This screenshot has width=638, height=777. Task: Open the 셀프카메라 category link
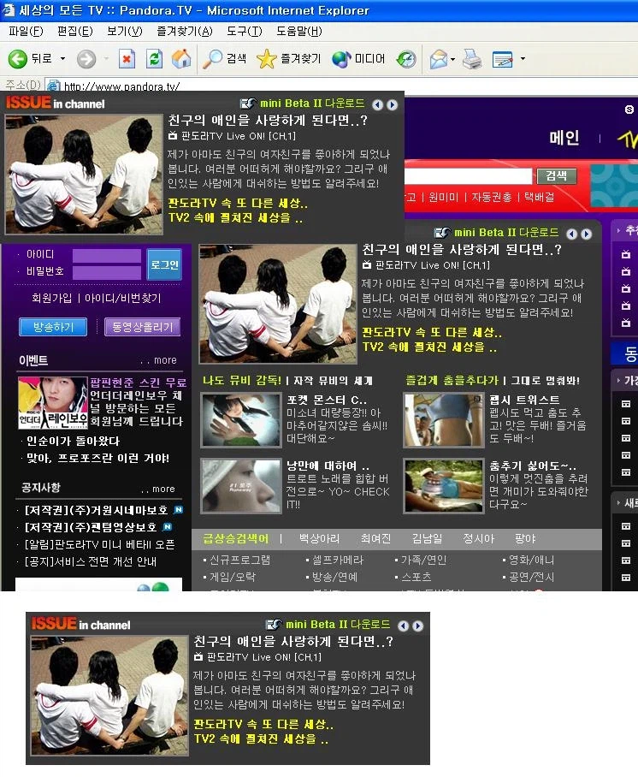click(337, 560)
